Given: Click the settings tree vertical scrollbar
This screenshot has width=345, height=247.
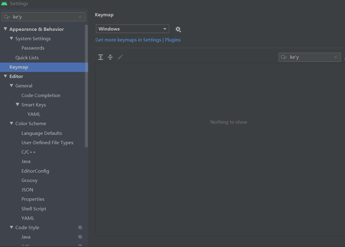Looking at the screenshot, I should coord(86,86).
